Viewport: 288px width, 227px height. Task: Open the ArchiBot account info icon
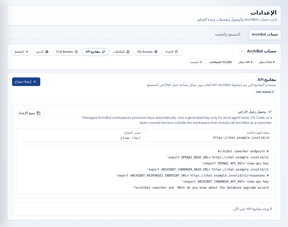(242, 51)
